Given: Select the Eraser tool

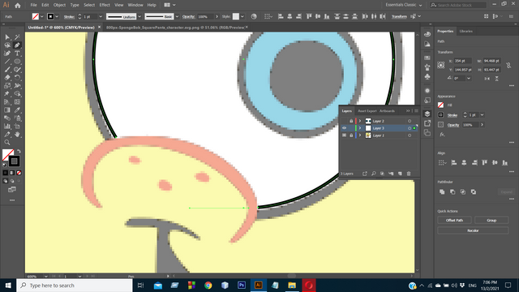Looking at the screenshot, I should [x=7, y=78].
